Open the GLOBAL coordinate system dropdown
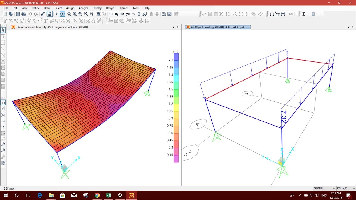The width and height of the screenshot is (356, 200). coord(324,188)
